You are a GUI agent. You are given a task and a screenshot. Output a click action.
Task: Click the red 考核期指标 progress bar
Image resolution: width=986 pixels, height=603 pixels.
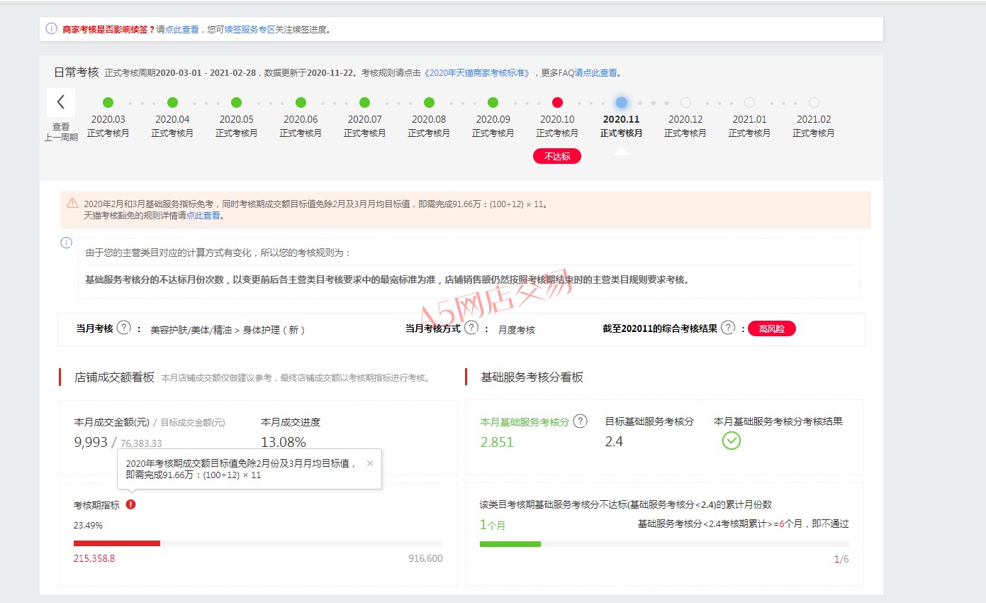click(x=117, y=543)
